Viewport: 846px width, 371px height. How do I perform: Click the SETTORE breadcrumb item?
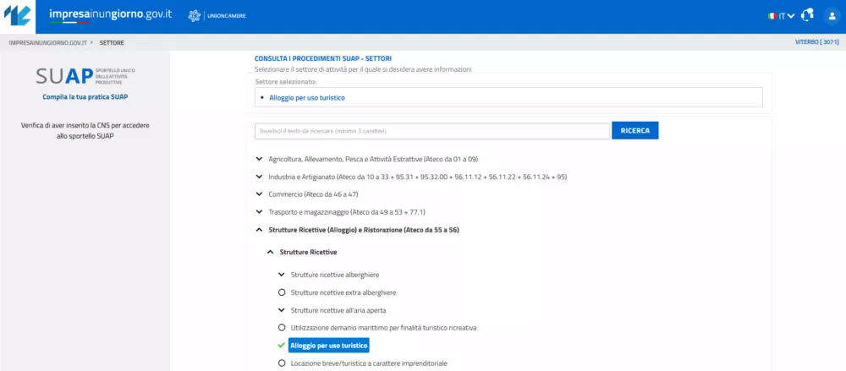pos(112,41)
